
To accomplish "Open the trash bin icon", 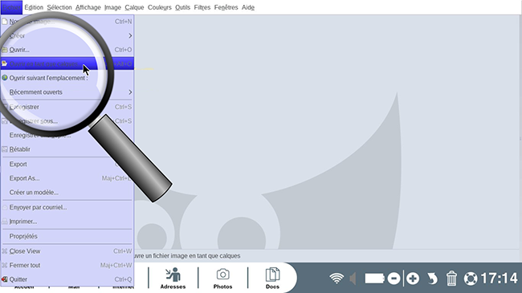I will (451, 279).
